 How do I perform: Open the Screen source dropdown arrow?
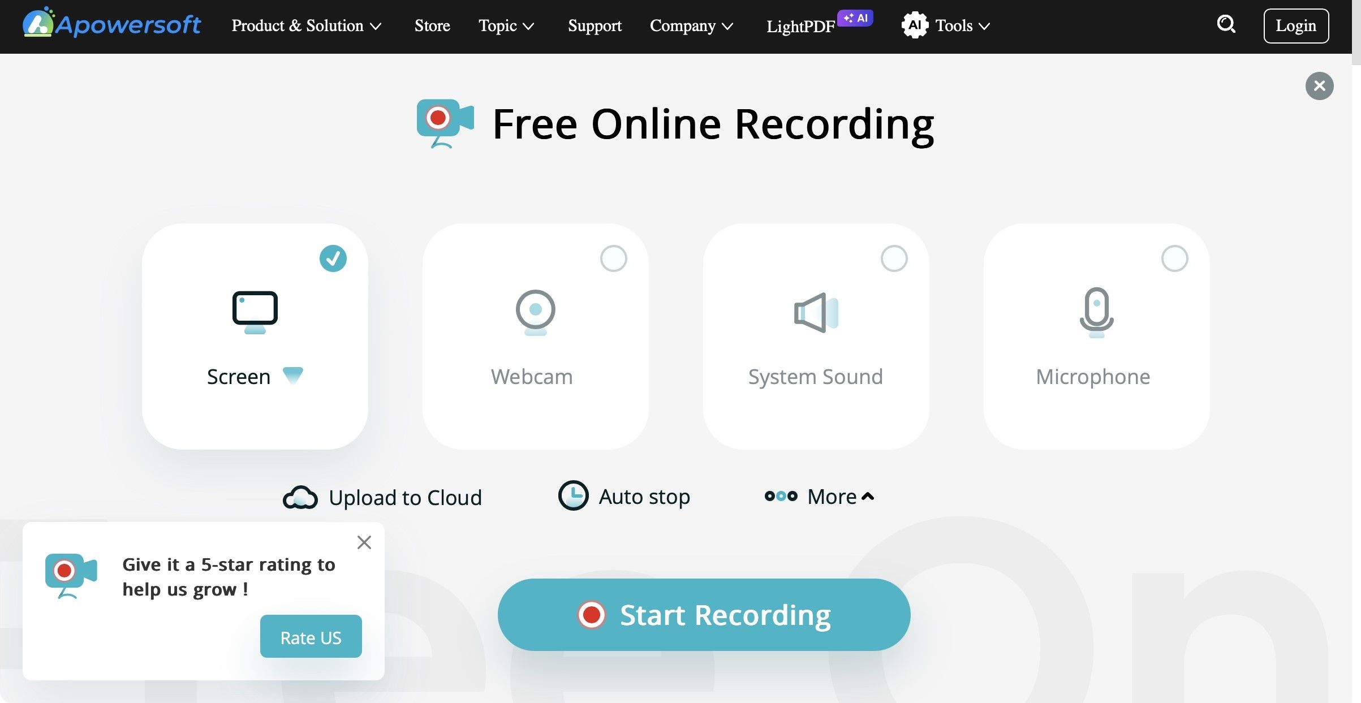293,376
